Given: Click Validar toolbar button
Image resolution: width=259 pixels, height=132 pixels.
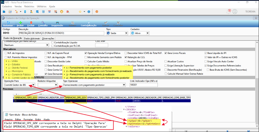Looking at the screenshot, I should (x=72, y=24).
